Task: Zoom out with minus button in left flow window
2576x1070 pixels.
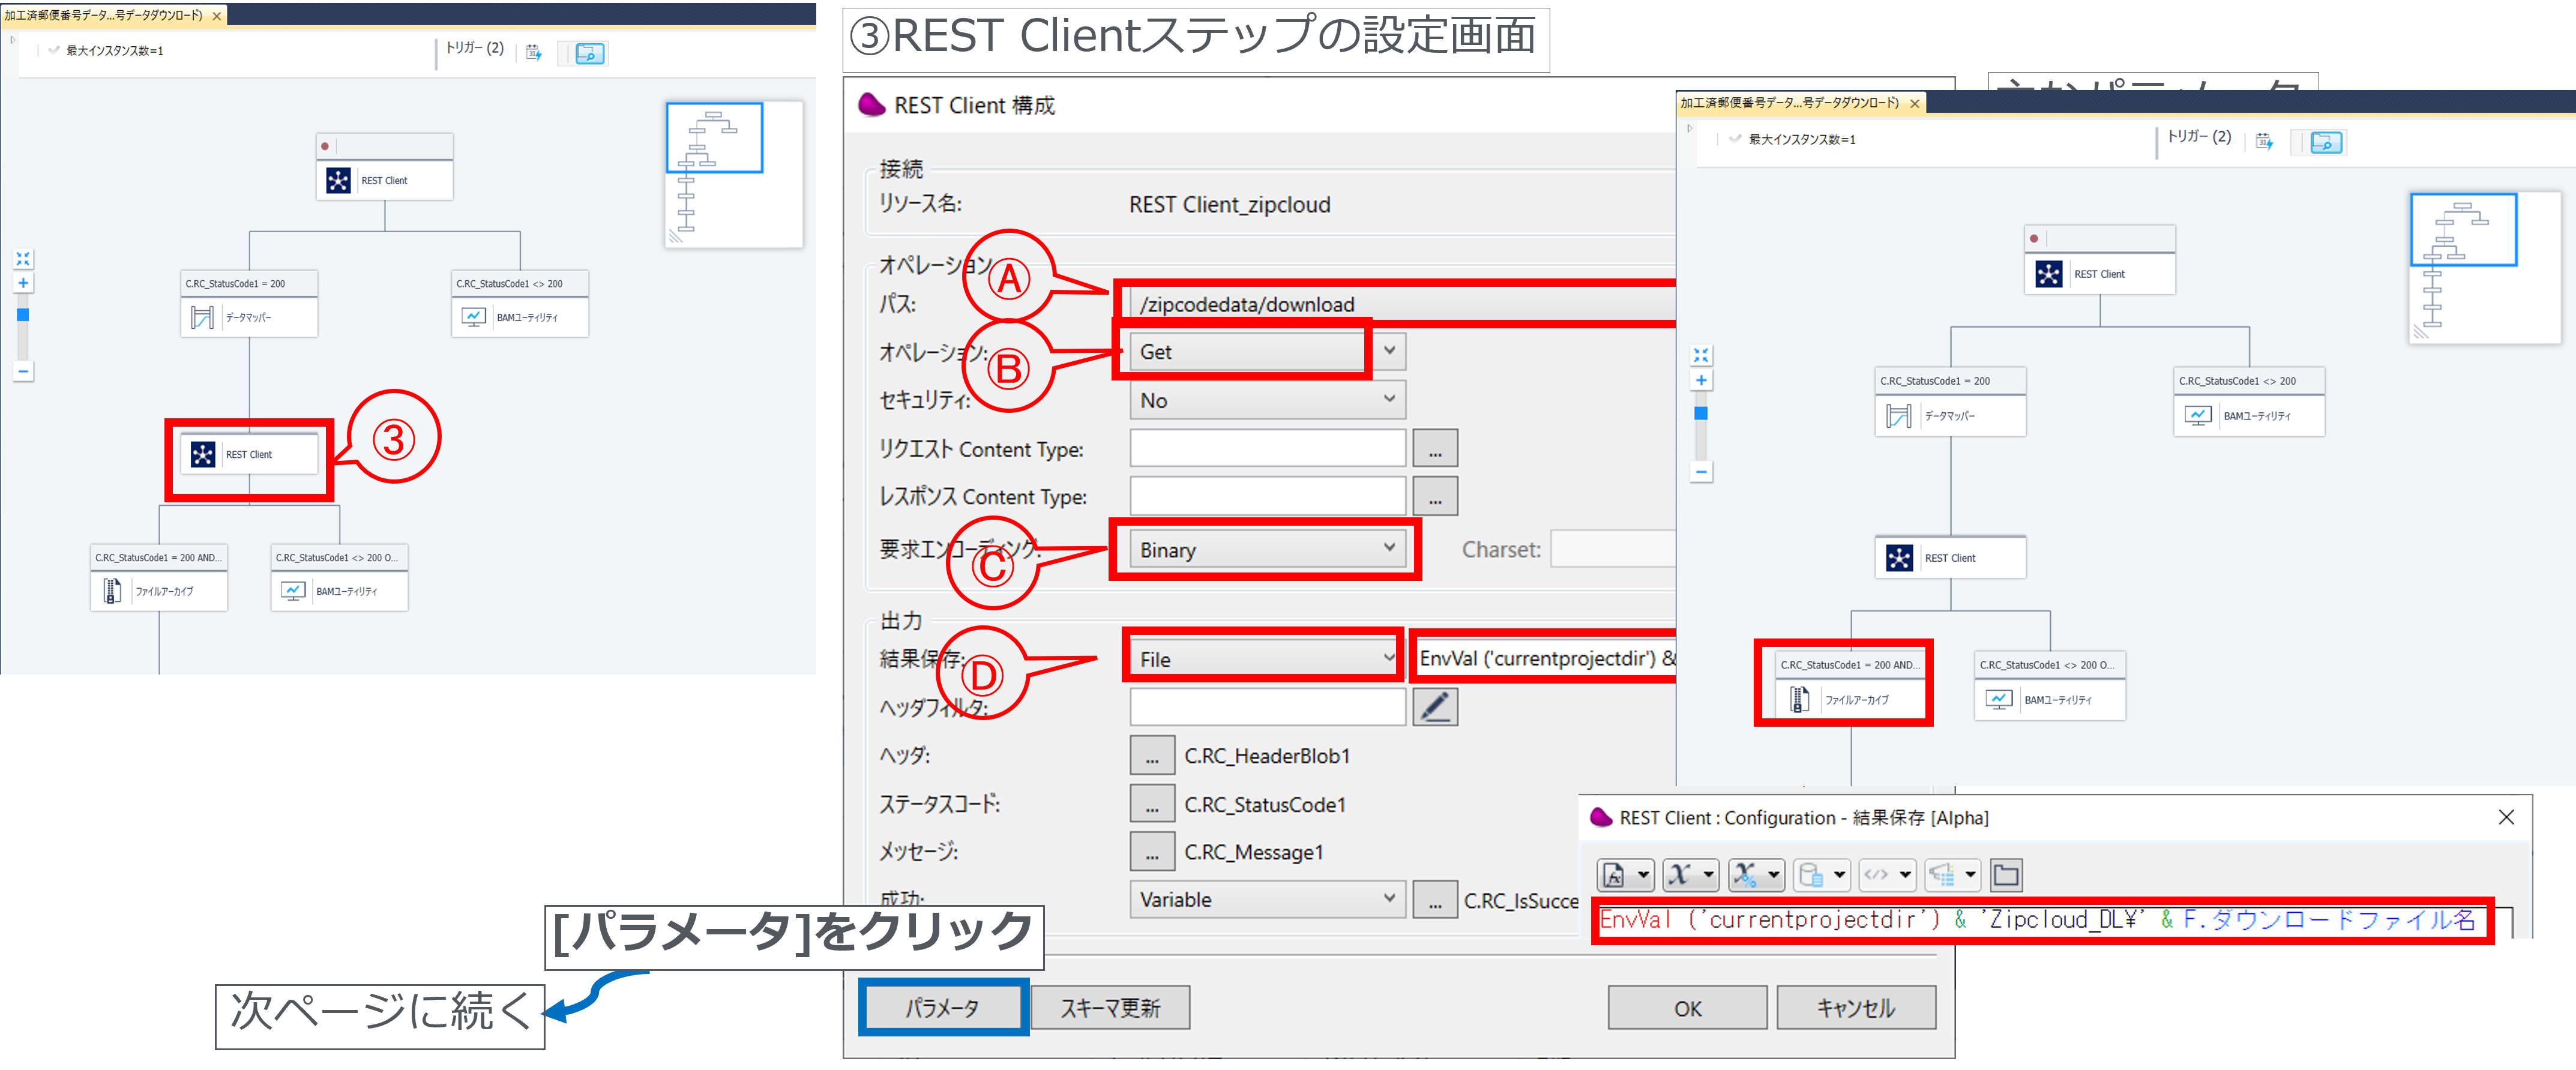Action: tap(23, 371)
